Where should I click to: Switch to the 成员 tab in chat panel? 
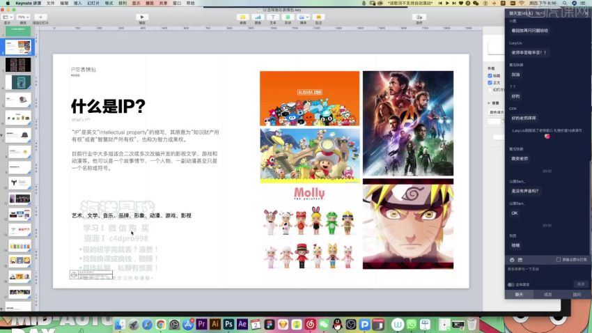[548, 295]
